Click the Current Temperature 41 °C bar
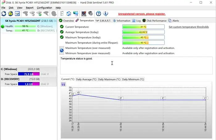 [143, 27]
